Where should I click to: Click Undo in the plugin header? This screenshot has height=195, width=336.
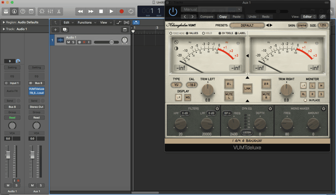pos(252,16)
